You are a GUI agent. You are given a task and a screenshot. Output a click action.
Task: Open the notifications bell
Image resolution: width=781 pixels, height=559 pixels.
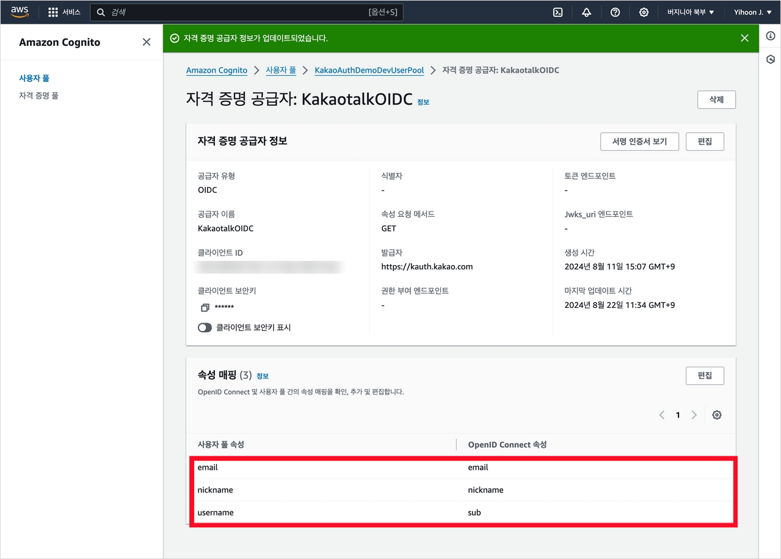point(586,12)
